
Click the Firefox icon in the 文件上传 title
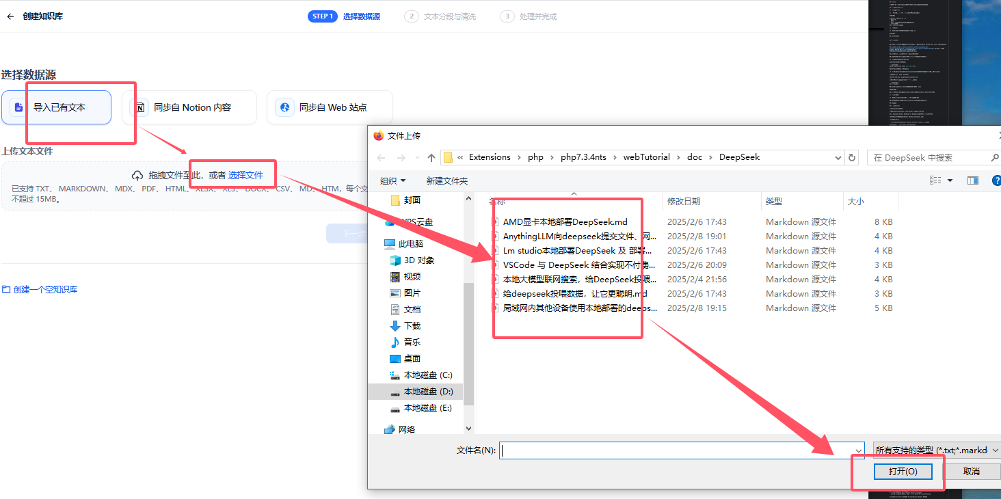(x=379, y=136)
